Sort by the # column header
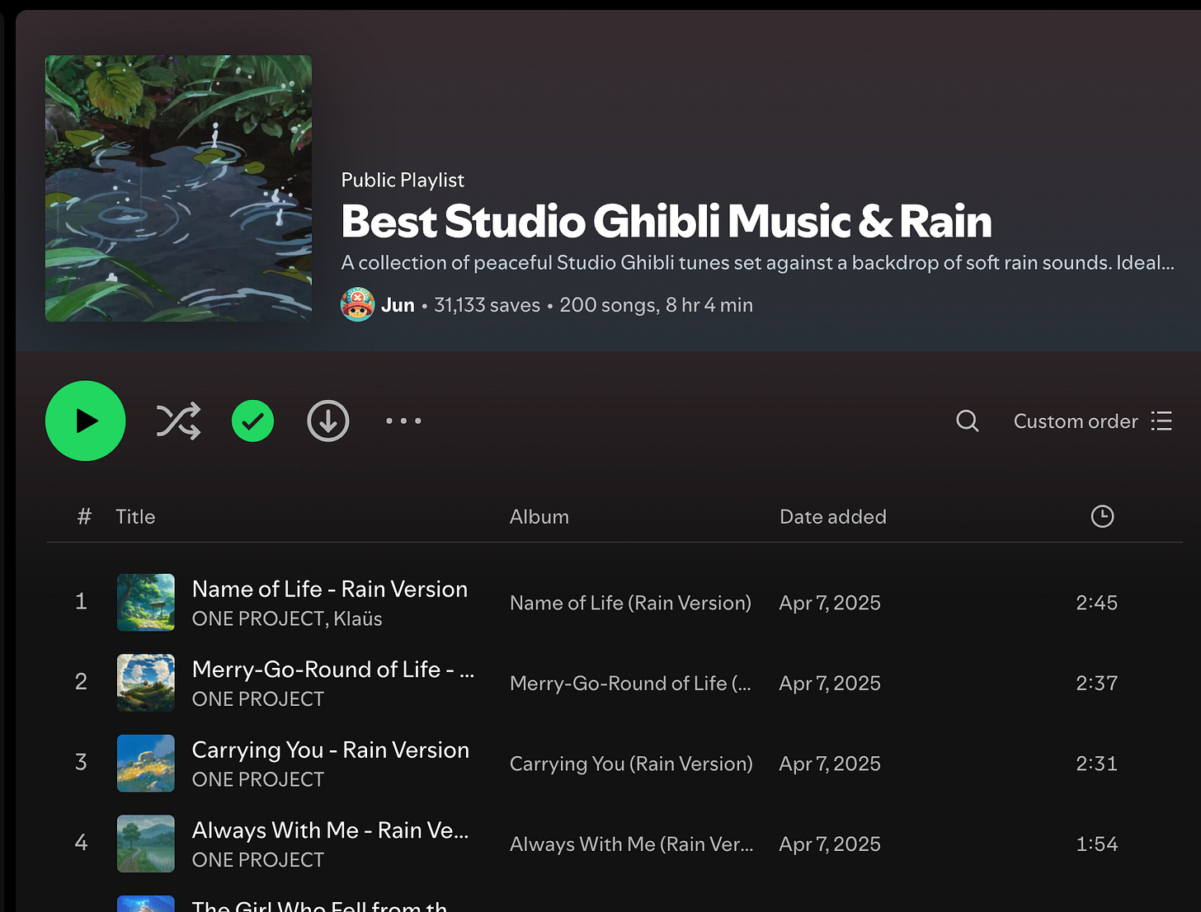Screen dimensions: 1201x912 tap(84, 517)
